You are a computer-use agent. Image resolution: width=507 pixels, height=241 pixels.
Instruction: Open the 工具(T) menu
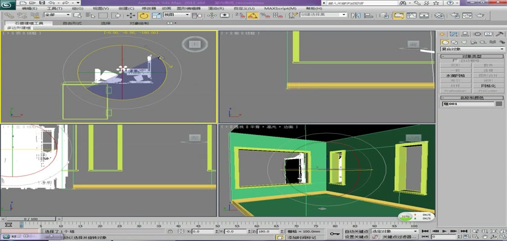(x=54, y=8)
